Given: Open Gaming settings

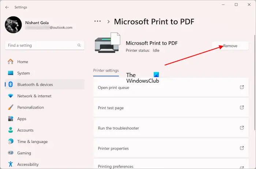Looking at the screenshot, I should tap(45, 153).
